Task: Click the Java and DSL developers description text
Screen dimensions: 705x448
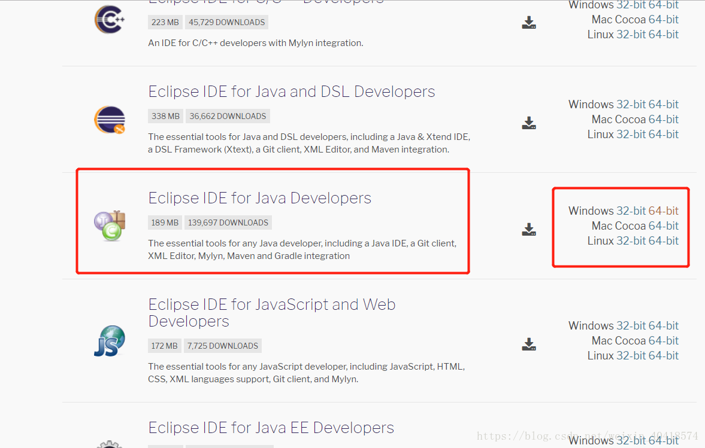Action: click(309, 143)
